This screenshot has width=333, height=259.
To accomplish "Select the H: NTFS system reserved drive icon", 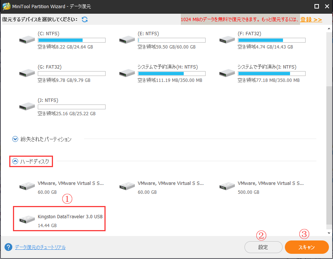I will (127, 73).
